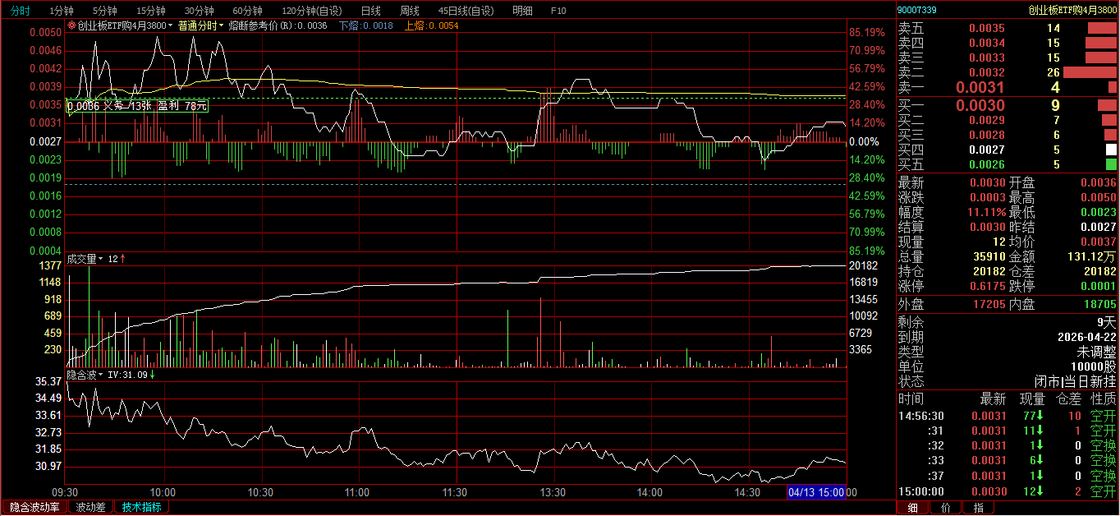Select the 细 detail panel tab

point(912,508)
